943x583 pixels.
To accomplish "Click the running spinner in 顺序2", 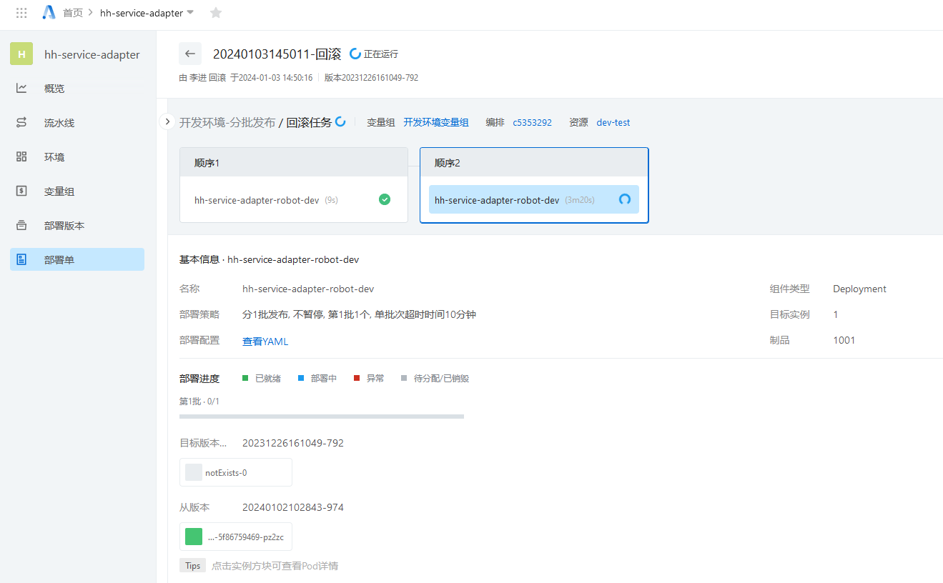I will click(624, 200).
